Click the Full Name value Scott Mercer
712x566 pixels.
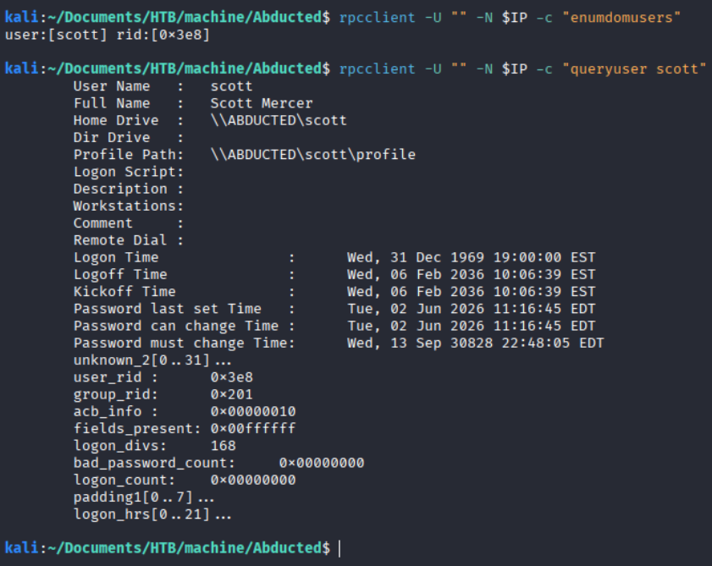tap(262, 103)
